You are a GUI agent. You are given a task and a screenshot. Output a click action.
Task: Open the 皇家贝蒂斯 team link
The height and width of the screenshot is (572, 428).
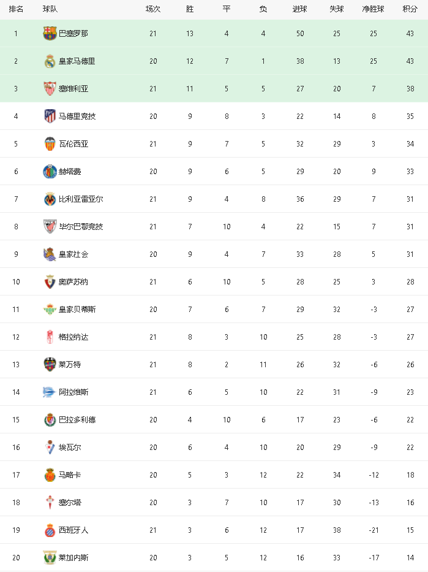(77, 310)
